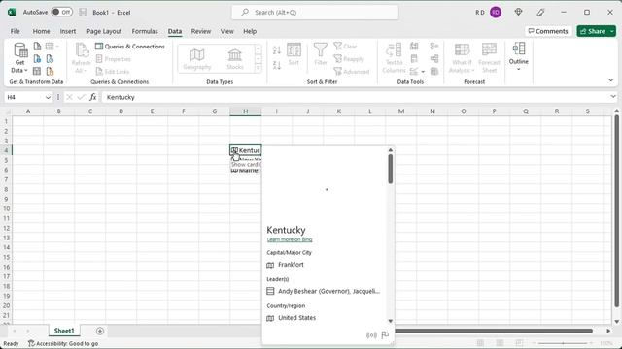Screen dimensions: 622x349
Task: Click the From Web icon
Action: click(37, 59)
